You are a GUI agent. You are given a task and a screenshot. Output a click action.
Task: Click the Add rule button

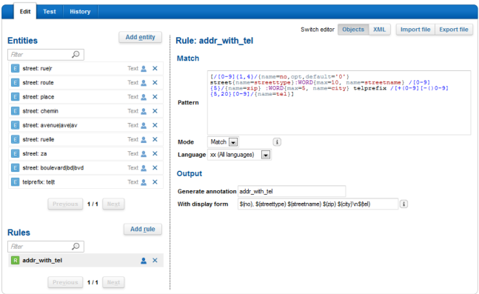point(143,230)
